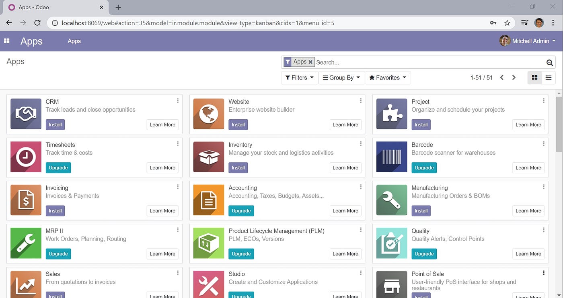
Task: Remove the Apps filter facet
Action: point(310,62)
